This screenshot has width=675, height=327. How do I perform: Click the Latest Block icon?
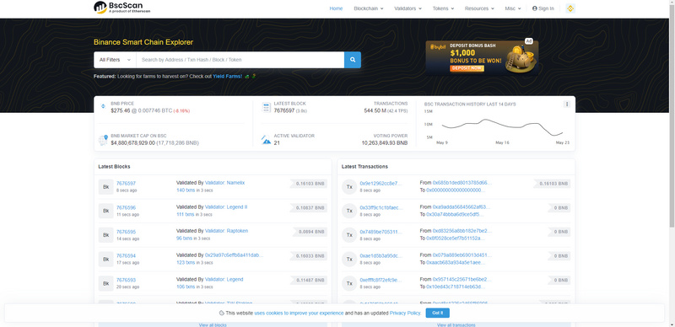266,107
